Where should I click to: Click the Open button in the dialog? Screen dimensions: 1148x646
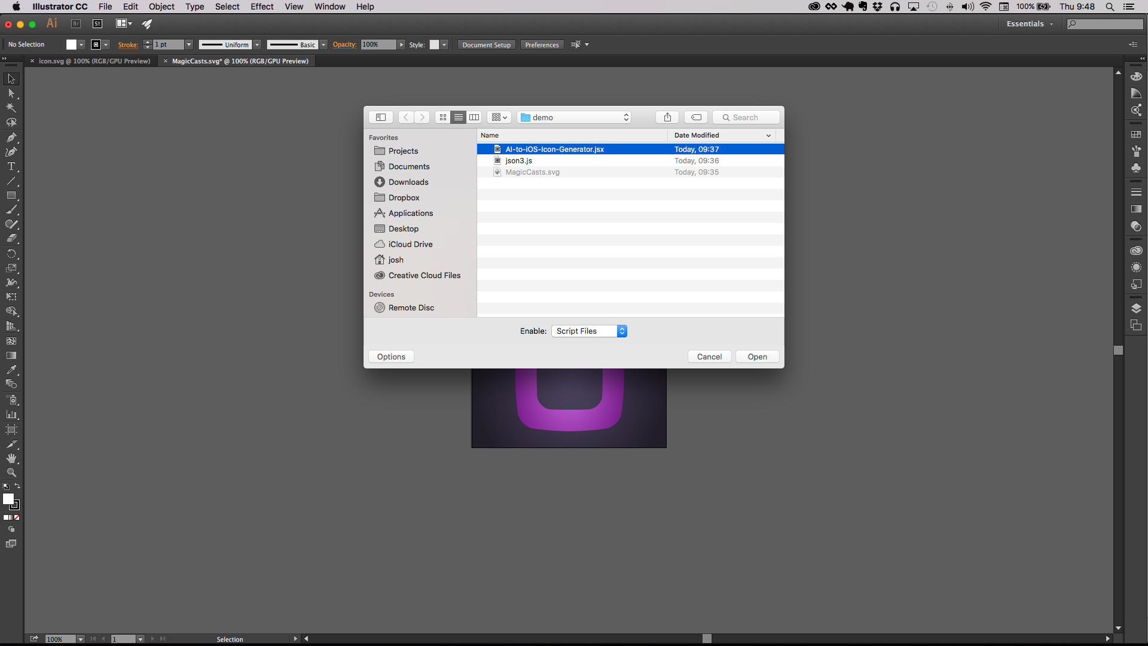757,356
